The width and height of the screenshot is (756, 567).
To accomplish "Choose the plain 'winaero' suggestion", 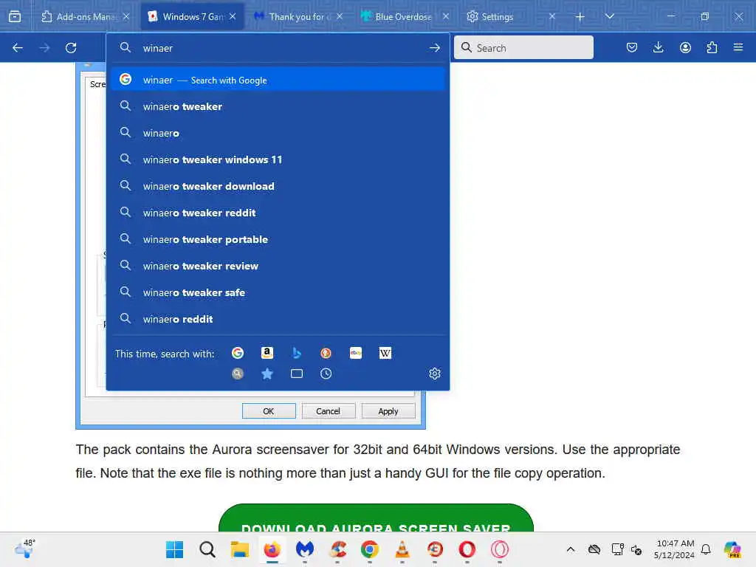I will click(x=278, y=133).
